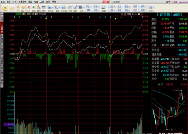Open the 智能 menu

pos(36,2)
